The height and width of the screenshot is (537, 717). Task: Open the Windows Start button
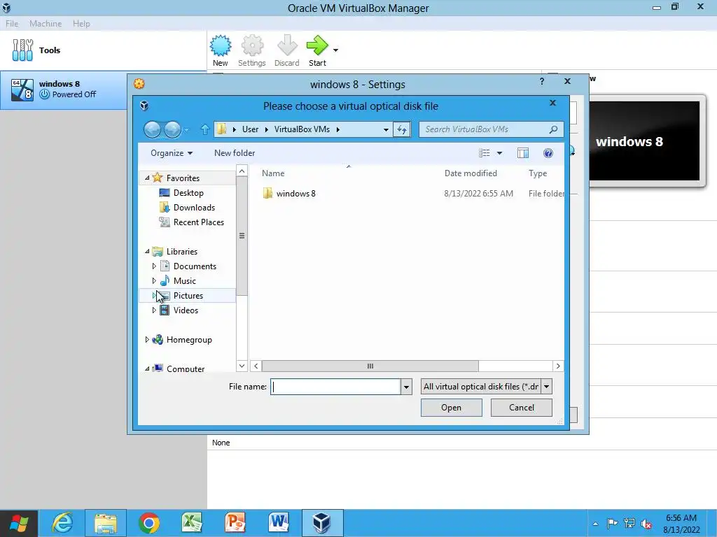tap(19, 523)
